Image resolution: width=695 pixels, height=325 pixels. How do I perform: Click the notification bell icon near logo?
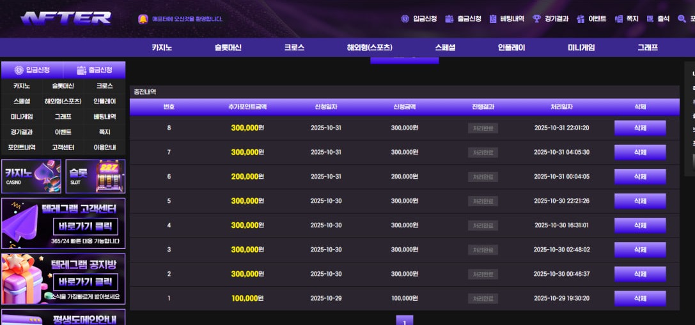point(143,19)
